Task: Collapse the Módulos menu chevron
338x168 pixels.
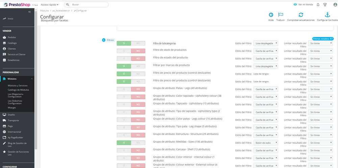Action: (x=32, y=79)
